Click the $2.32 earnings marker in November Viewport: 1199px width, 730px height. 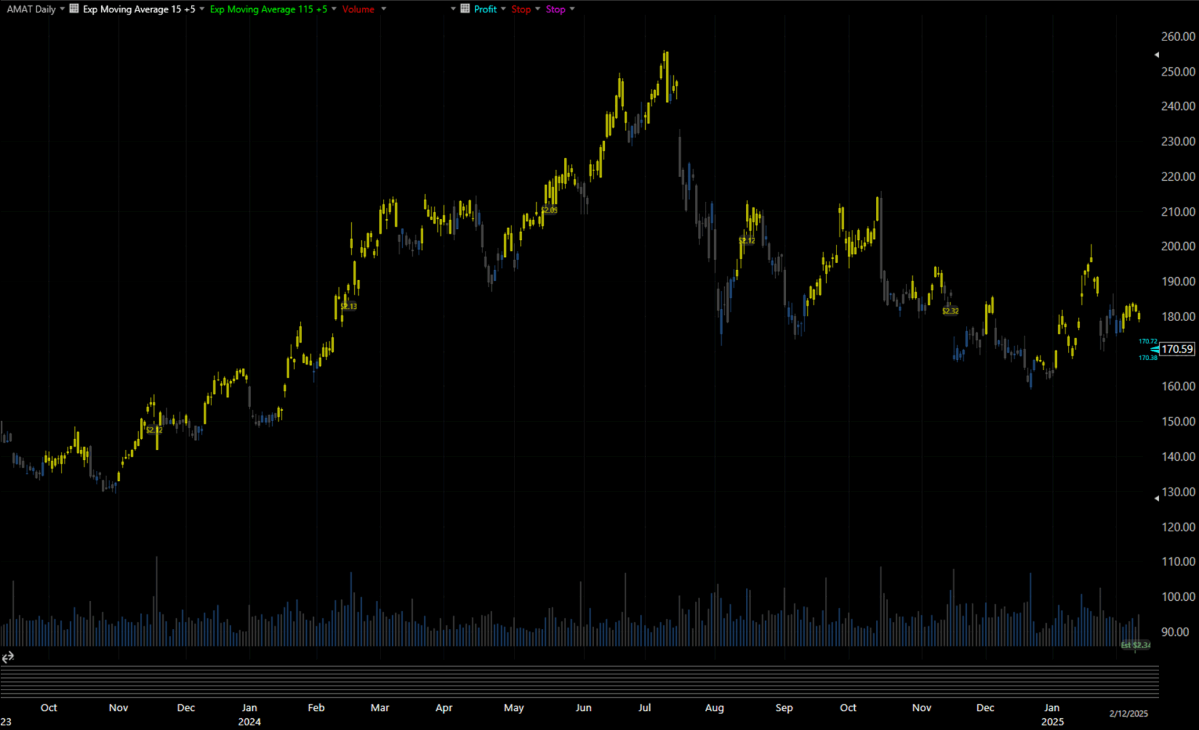[x=950, y=311]
